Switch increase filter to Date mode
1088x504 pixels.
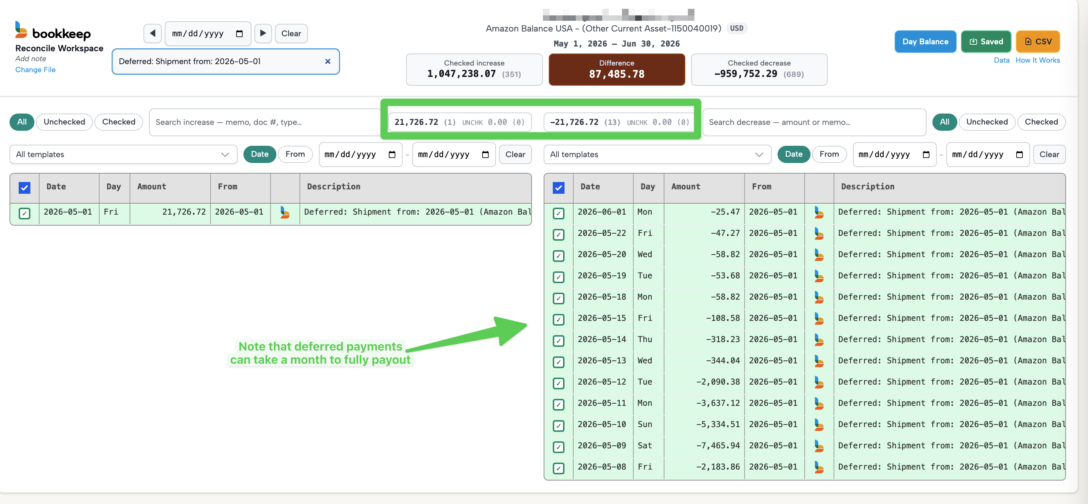pyautogui.click(x=260, y=154)
